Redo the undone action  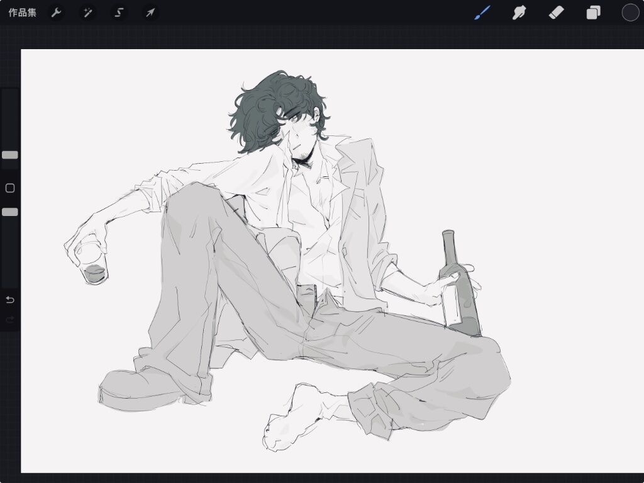pyautogui.click(x=10, y=319)
